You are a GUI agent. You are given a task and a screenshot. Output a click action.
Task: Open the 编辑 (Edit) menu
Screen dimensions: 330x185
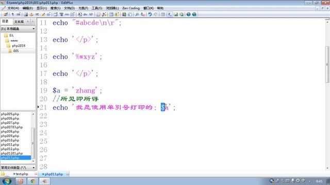coord(27,8)
